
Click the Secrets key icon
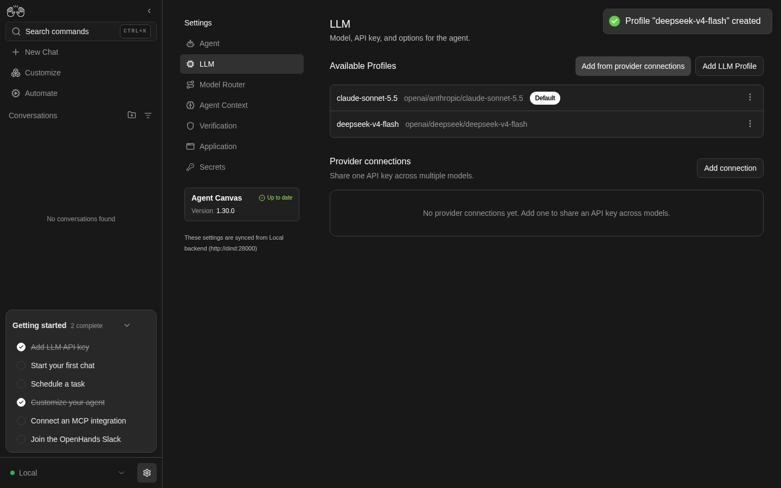coord(190,167)
